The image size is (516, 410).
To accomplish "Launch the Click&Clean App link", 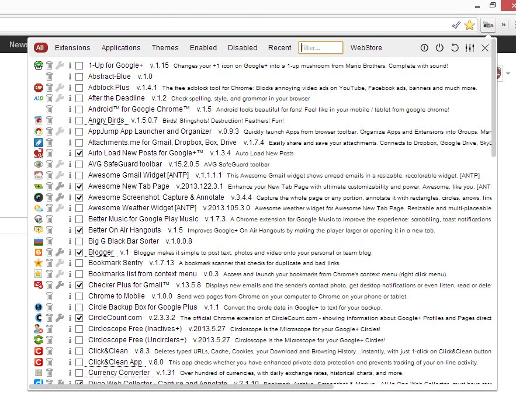I will coord(115,362).
